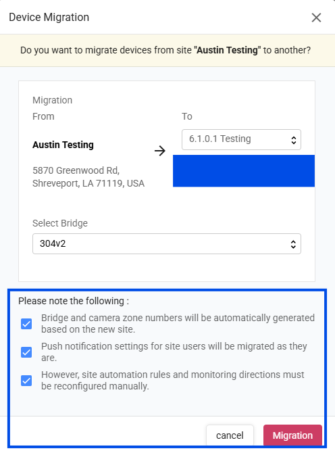Click the solid blue block under destination dropdown
Image resolution: width=335 pixels, height=453 pixels.
pos(244,171)
